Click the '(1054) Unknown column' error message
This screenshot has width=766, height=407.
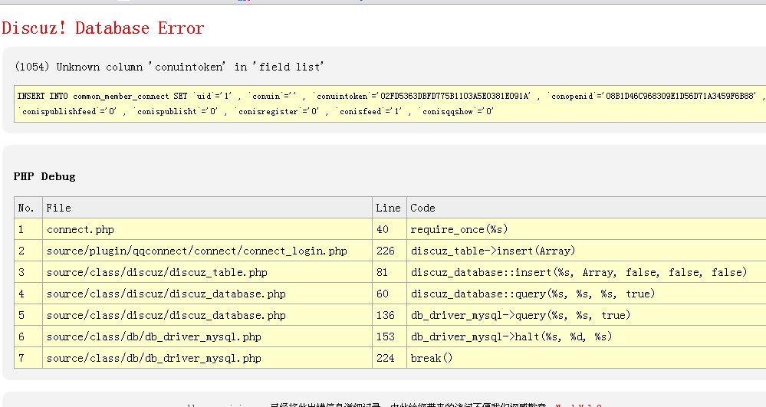169,67
